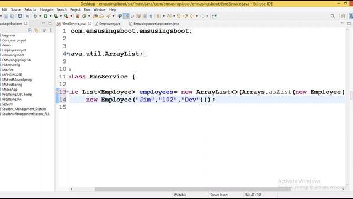The height and width of the screenshot is (199, 353).
Task: Open New Java Class dropdown arrow
Action: 89,16
